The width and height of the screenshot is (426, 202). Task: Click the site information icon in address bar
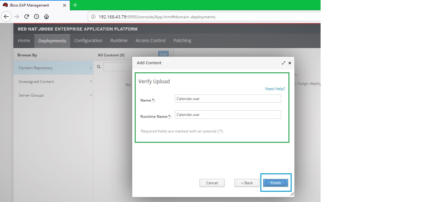pyautogui.click(x=93, y=17)
